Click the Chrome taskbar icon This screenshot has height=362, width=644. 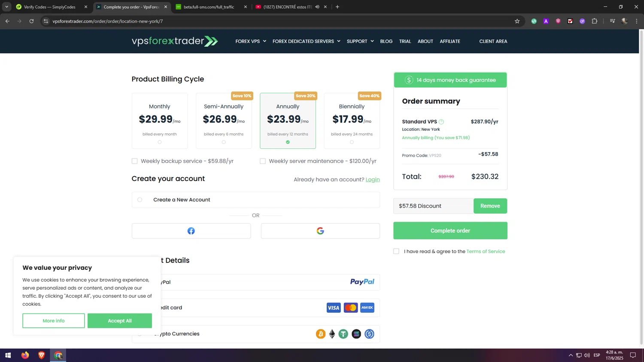(x=58, y=355)
